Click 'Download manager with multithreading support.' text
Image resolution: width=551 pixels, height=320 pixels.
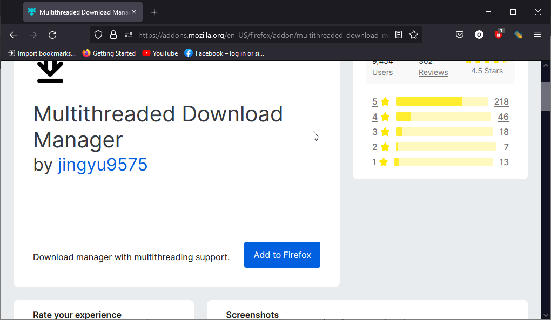[x=131, y=257]
